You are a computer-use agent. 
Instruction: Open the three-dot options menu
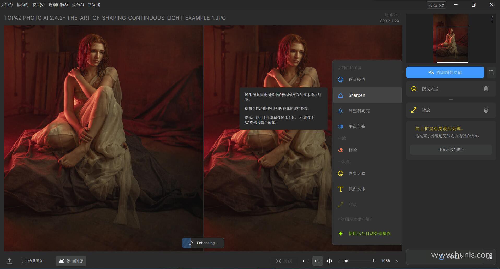point(492,19)
